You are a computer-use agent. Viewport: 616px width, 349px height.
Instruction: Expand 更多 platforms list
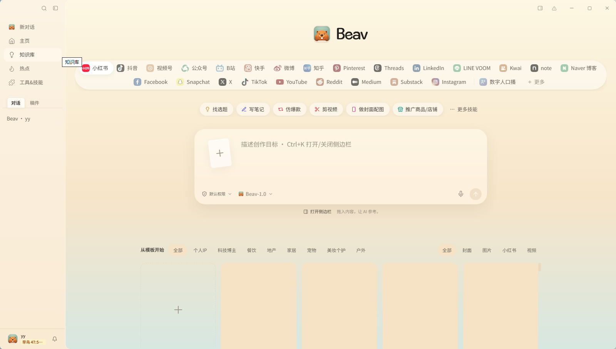pyautogui.click(x=536, y=82)
